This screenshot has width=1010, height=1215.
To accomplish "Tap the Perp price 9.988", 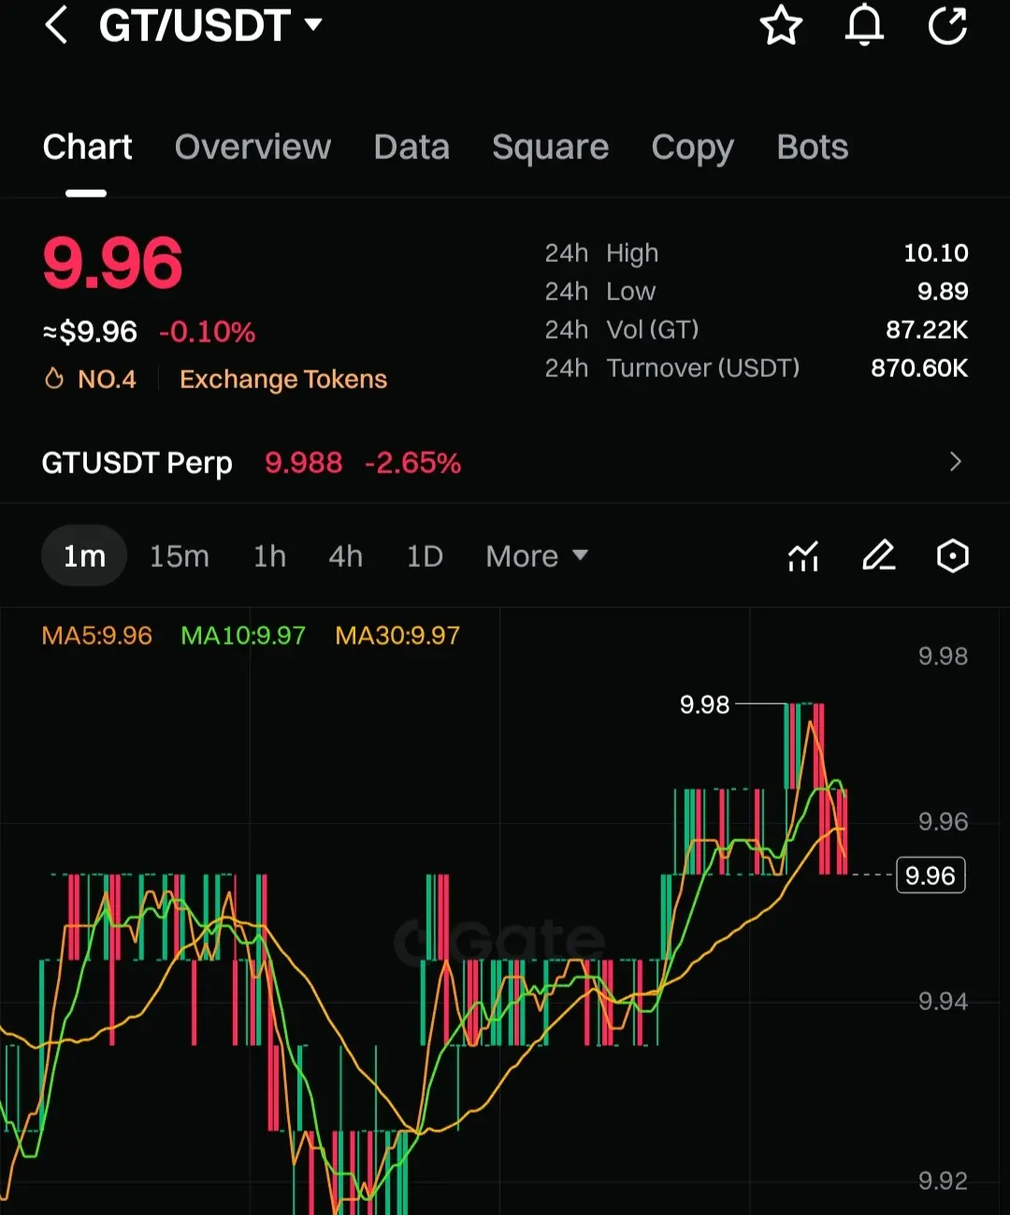I will (x=303, y=463).
